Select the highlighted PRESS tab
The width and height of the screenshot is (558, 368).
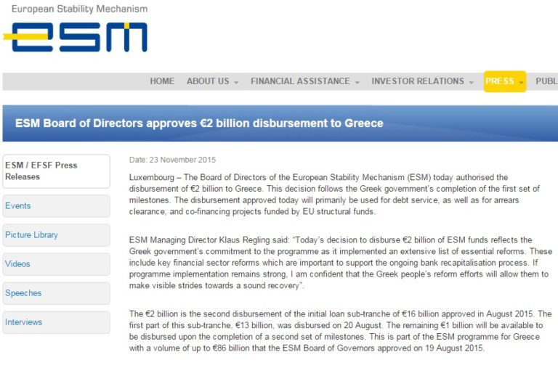[500, 81]
